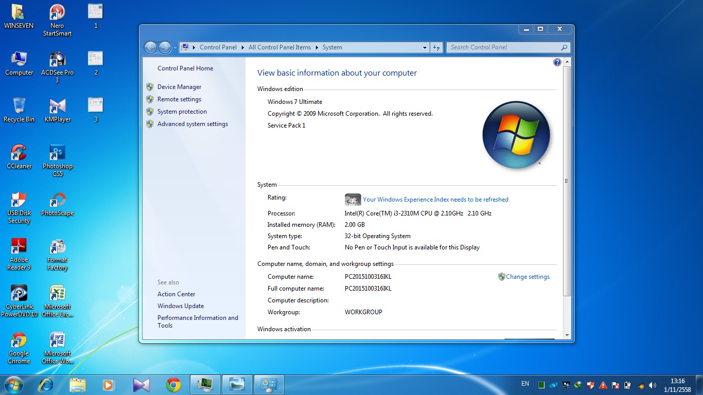This screenshot has height=395, width=703.
Task: Click the Search Control Panel field
Action: 503,47
